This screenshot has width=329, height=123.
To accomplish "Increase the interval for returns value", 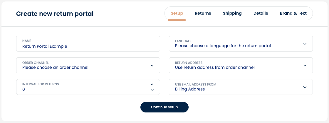I will 152,85.
